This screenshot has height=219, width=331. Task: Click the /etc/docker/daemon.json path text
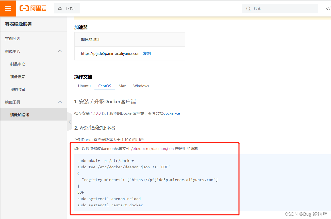pyautogui.click(x=152, y=149)
